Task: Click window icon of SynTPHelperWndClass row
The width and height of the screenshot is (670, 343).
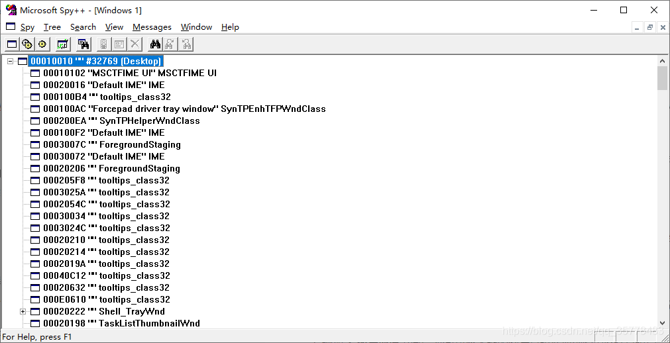Action: [x=36, y=121]
